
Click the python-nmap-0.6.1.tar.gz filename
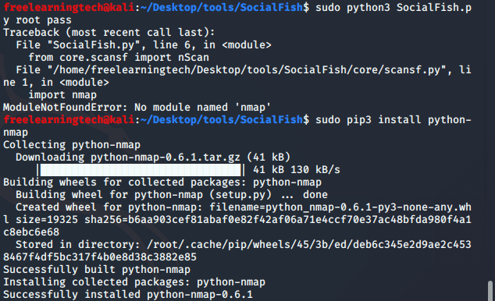(166, 158)
